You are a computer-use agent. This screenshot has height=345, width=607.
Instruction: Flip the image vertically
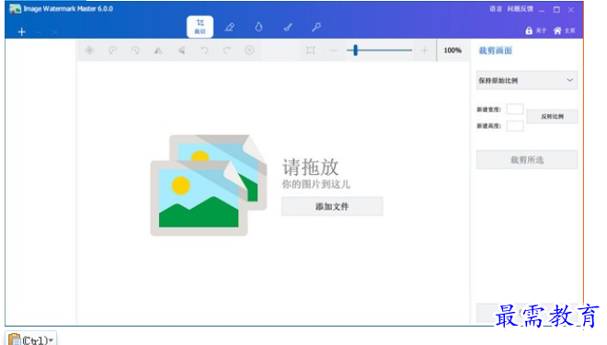click(181, 51)
